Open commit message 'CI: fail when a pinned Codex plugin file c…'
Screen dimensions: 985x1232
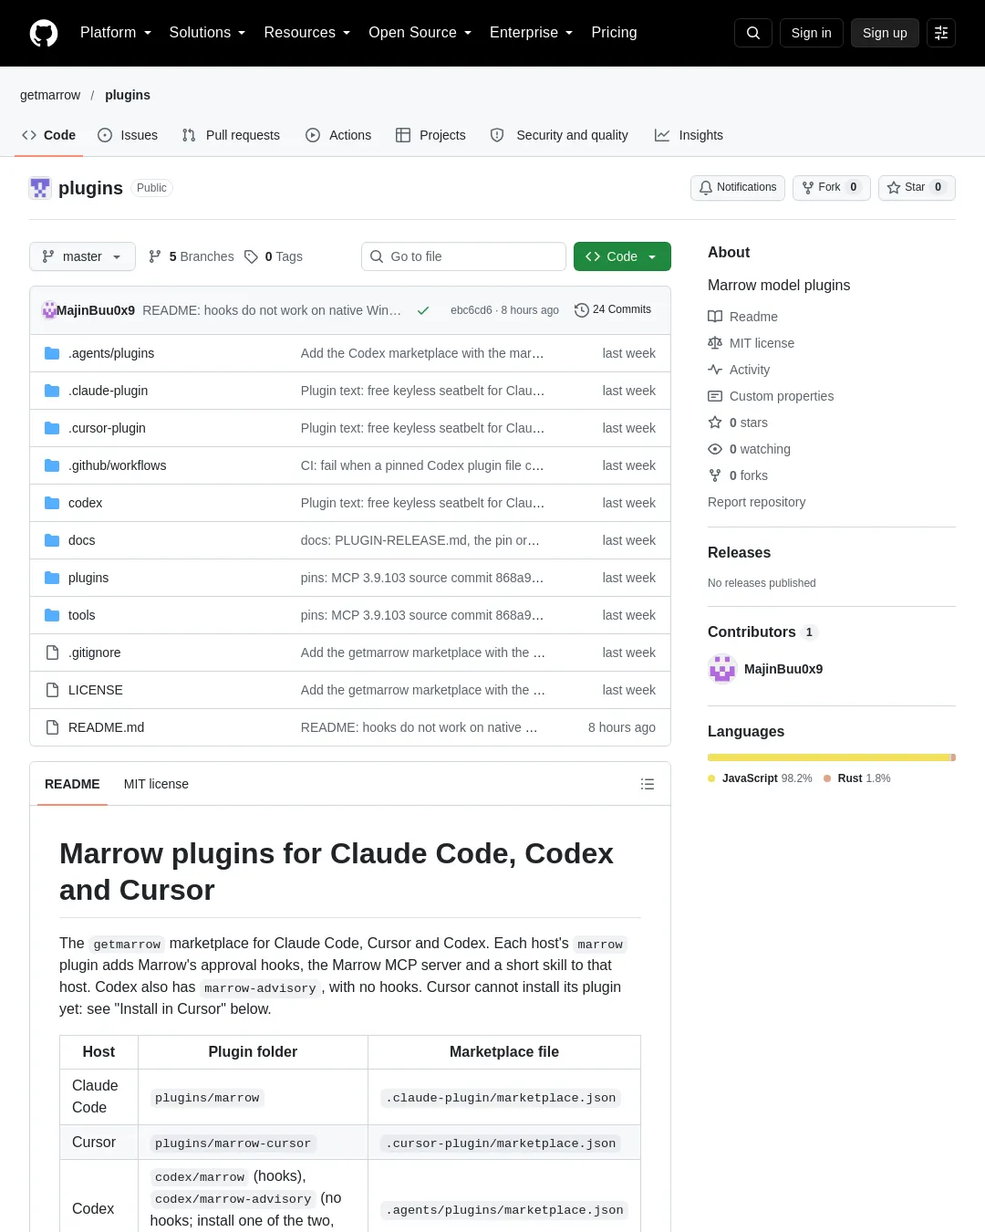coord(422,465)
